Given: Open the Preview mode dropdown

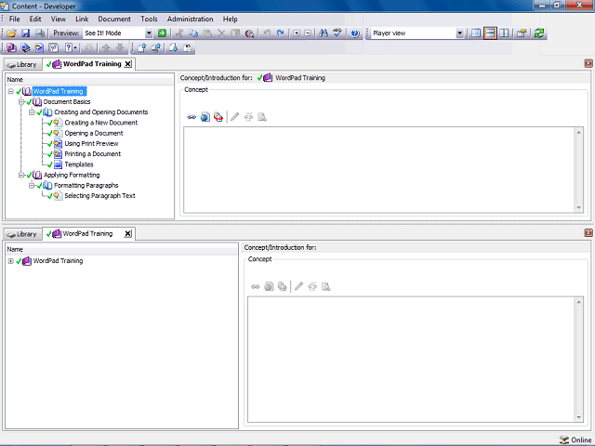Looking at the screenshot, I should (149, 33).
